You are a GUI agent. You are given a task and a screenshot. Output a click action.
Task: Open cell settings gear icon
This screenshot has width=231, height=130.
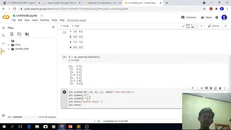click(x=211, y=88)
